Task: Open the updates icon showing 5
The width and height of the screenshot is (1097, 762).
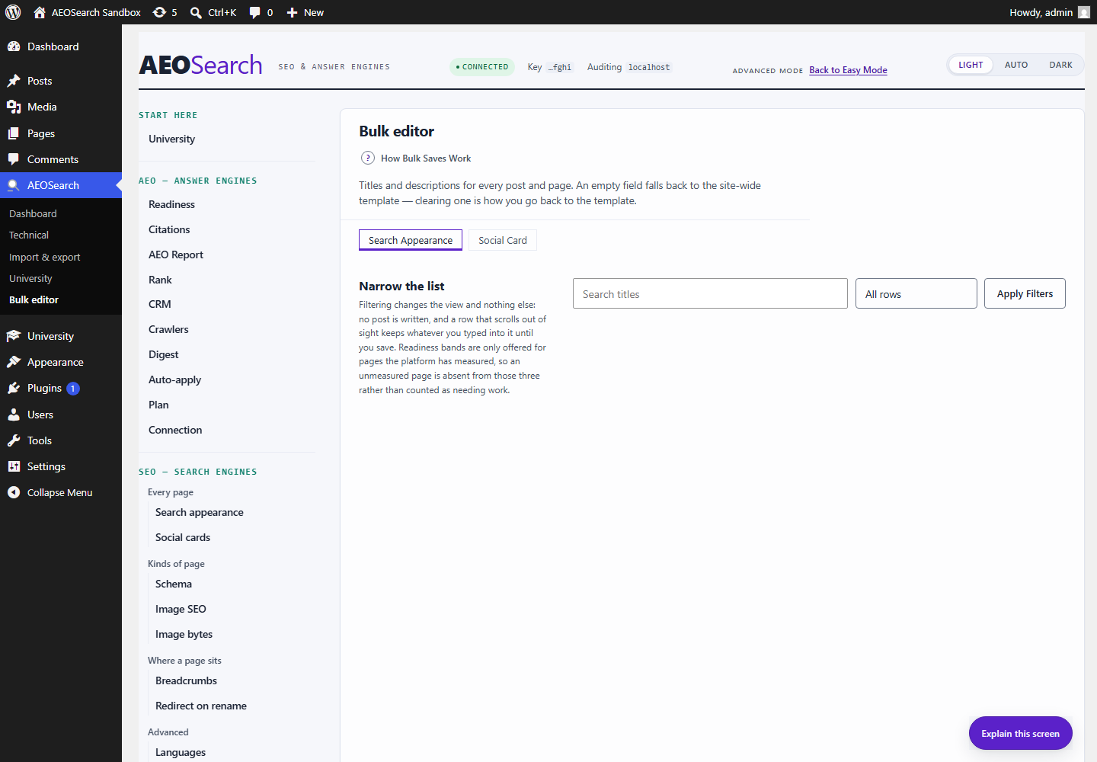Action: [159, 12]
